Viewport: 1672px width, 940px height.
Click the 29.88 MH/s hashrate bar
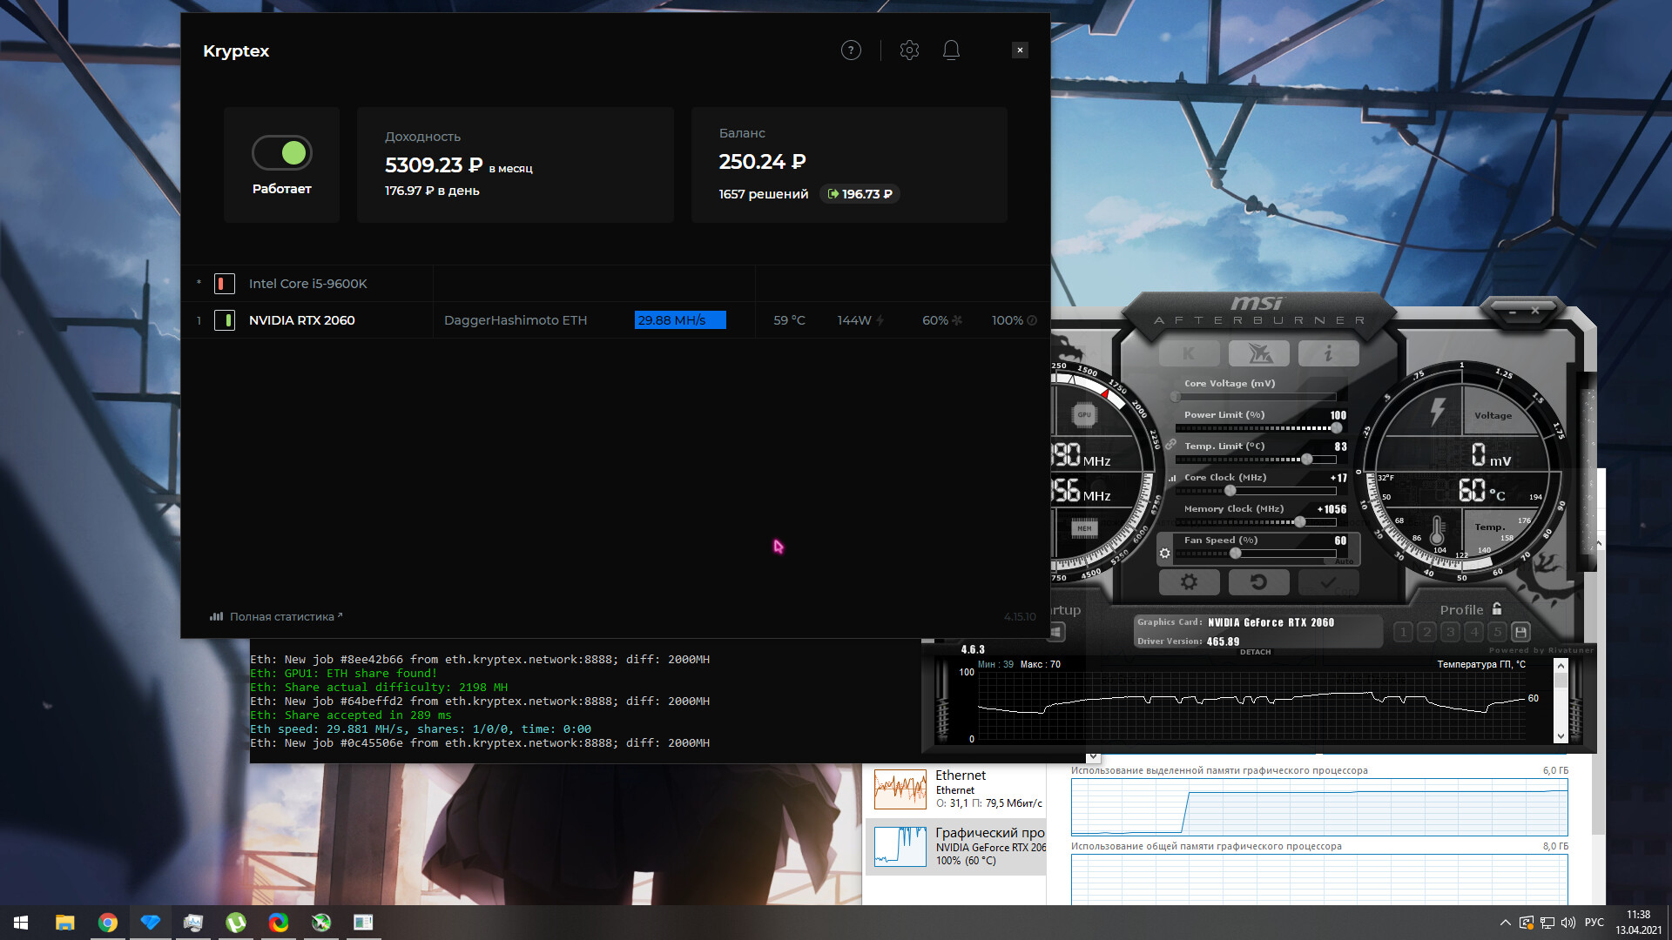(680, 320)
